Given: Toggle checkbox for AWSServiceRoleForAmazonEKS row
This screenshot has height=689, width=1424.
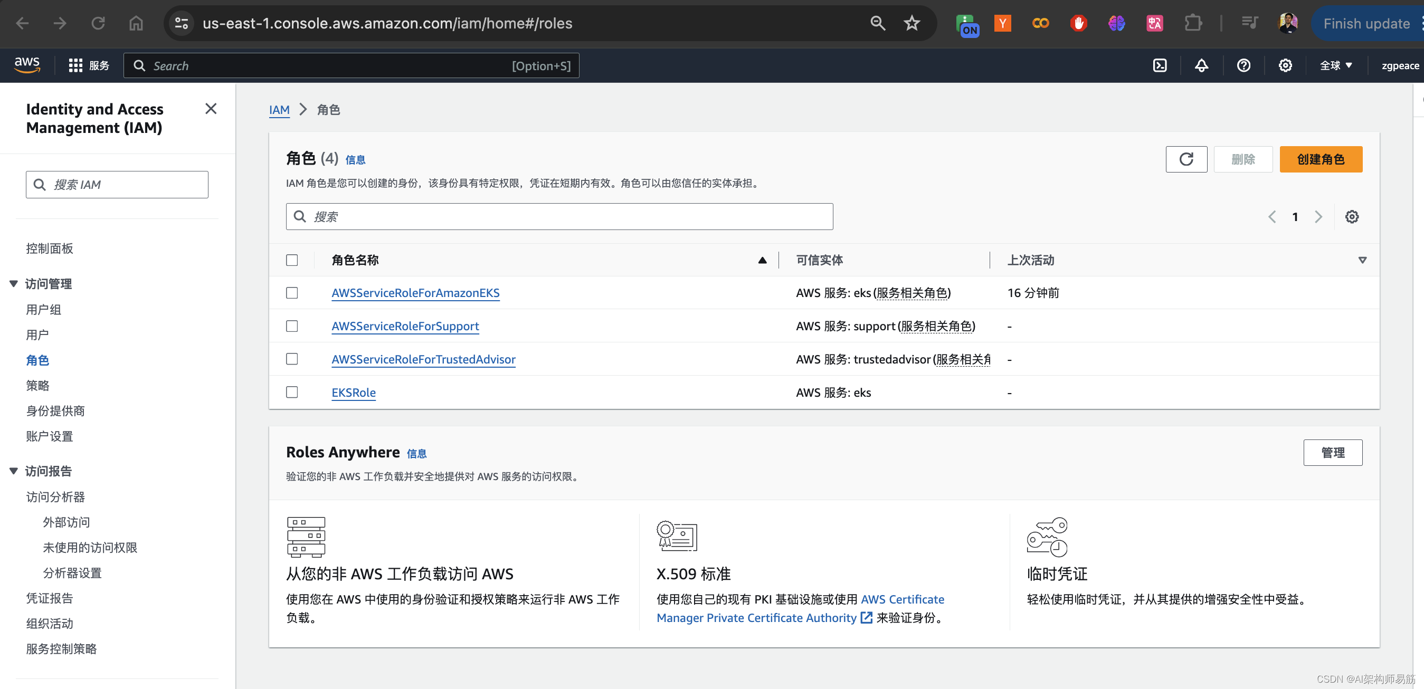Looking at the screenshot, I should [292, 292].
